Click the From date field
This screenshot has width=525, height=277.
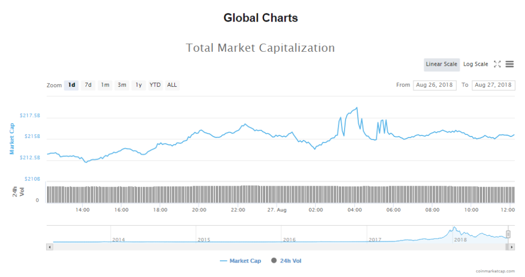[434, 85]
